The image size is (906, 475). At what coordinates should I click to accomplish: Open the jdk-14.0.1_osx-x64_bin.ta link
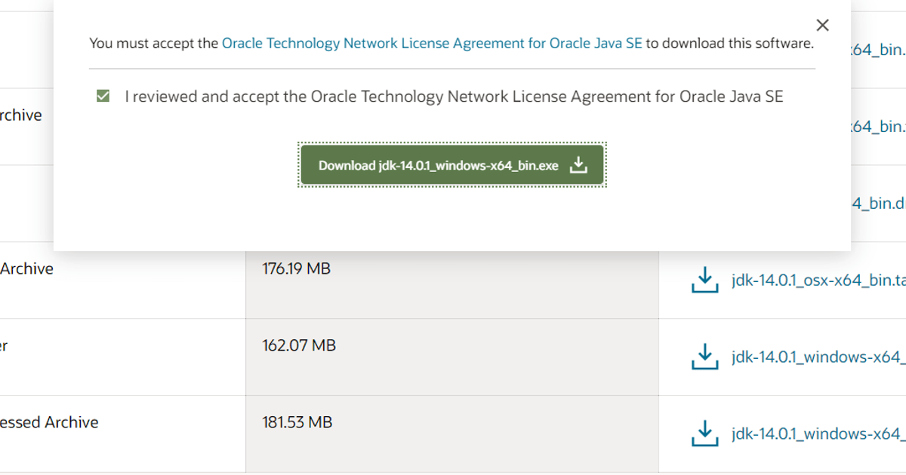point(818,280)
